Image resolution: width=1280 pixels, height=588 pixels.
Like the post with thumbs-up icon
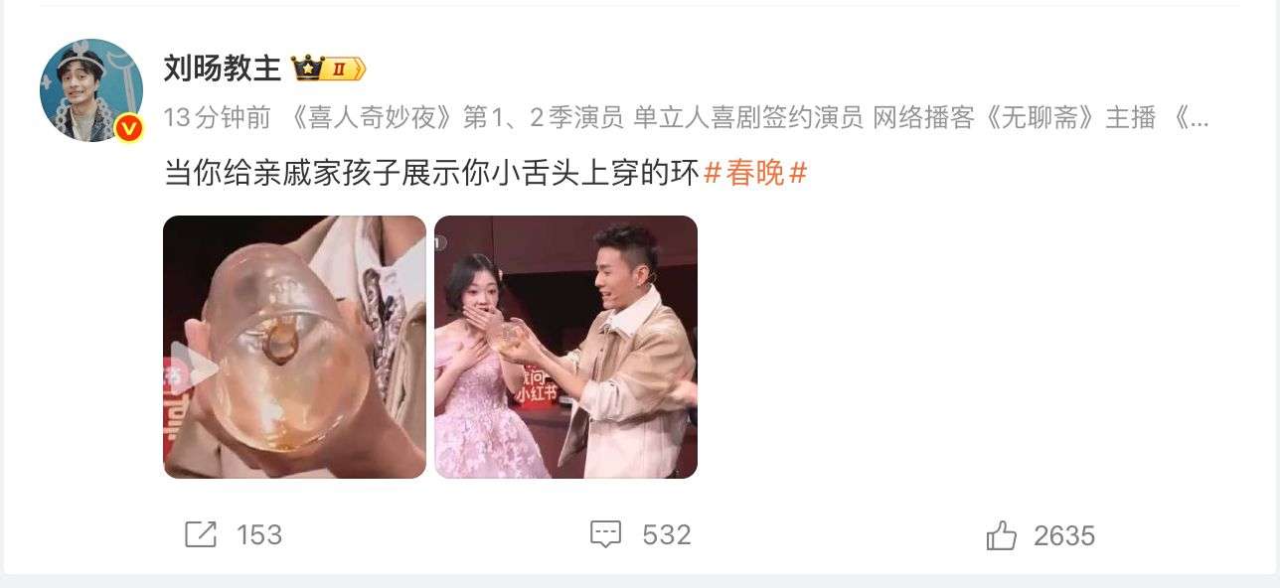tap(1002, 536)
